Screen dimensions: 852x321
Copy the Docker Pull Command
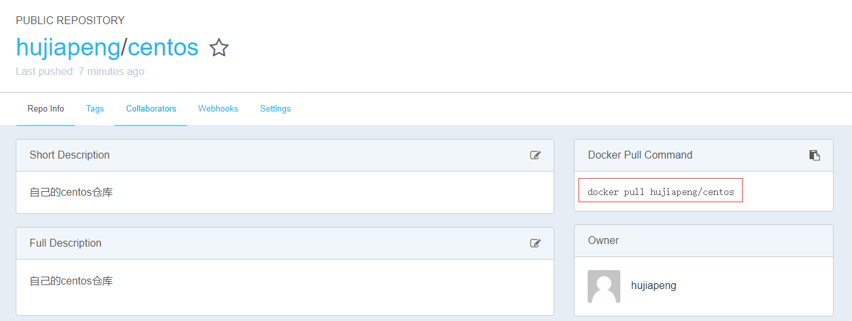(815, 155)
